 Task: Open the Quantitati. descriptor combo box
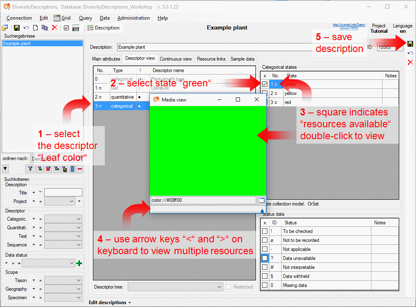pyautogui.click(x=63, y=228)
